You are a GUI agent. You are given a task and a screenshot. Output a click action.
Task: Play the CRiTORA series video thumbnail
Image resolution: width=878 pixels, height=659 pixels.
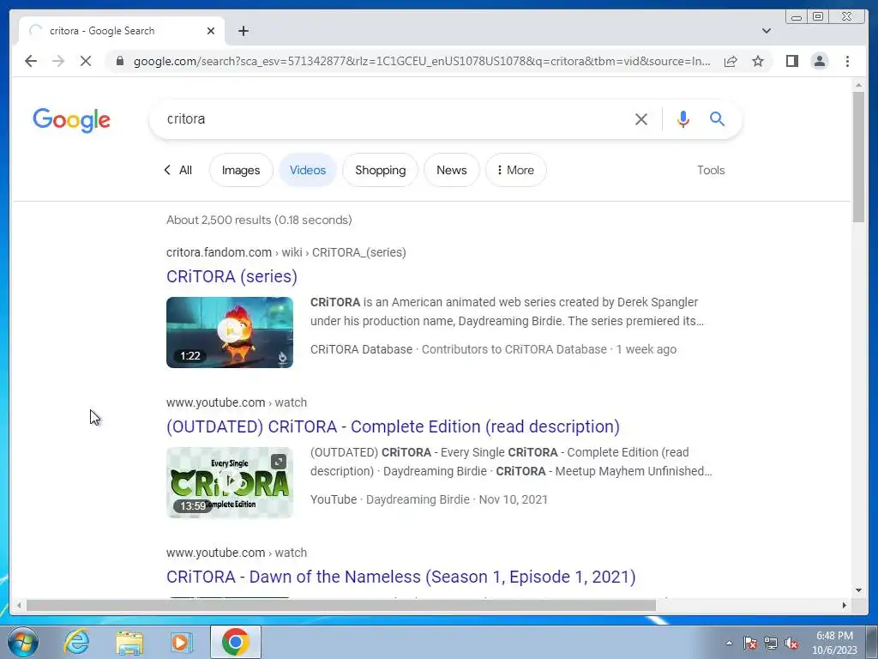coord(230,332)
